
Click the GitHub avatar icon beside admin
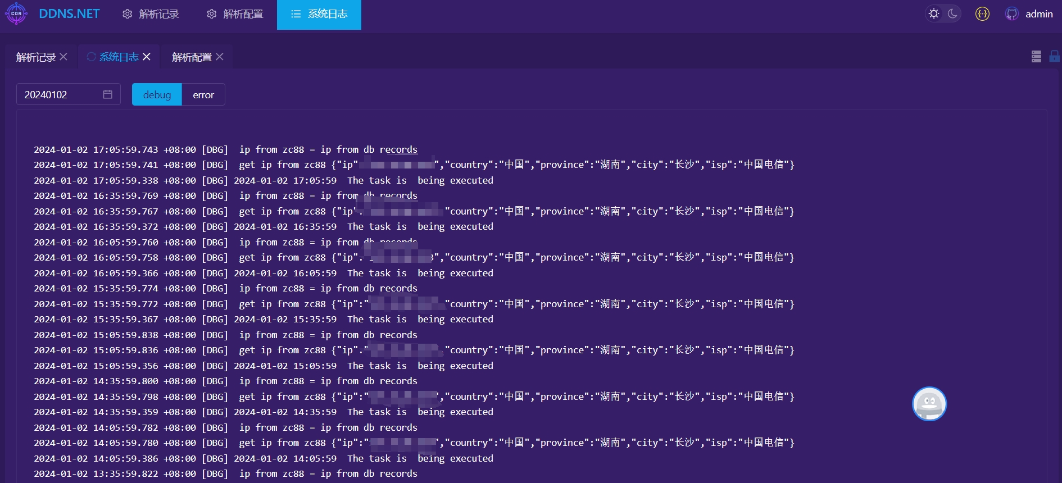point(1011,14)
